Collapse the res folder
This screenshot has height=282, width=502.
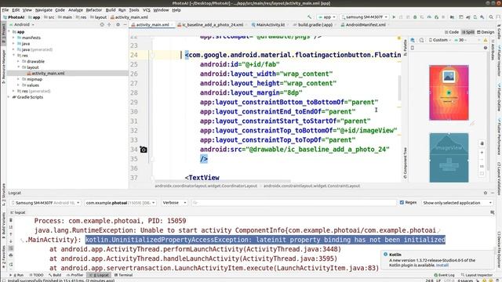click(14, 56)
